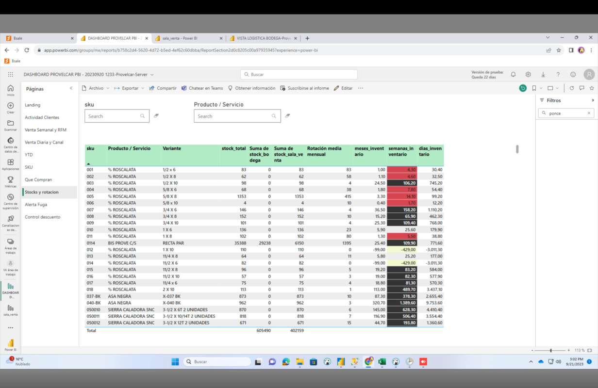Open the app launcher grid icon
Screen dimensions: 598x388
11,75
